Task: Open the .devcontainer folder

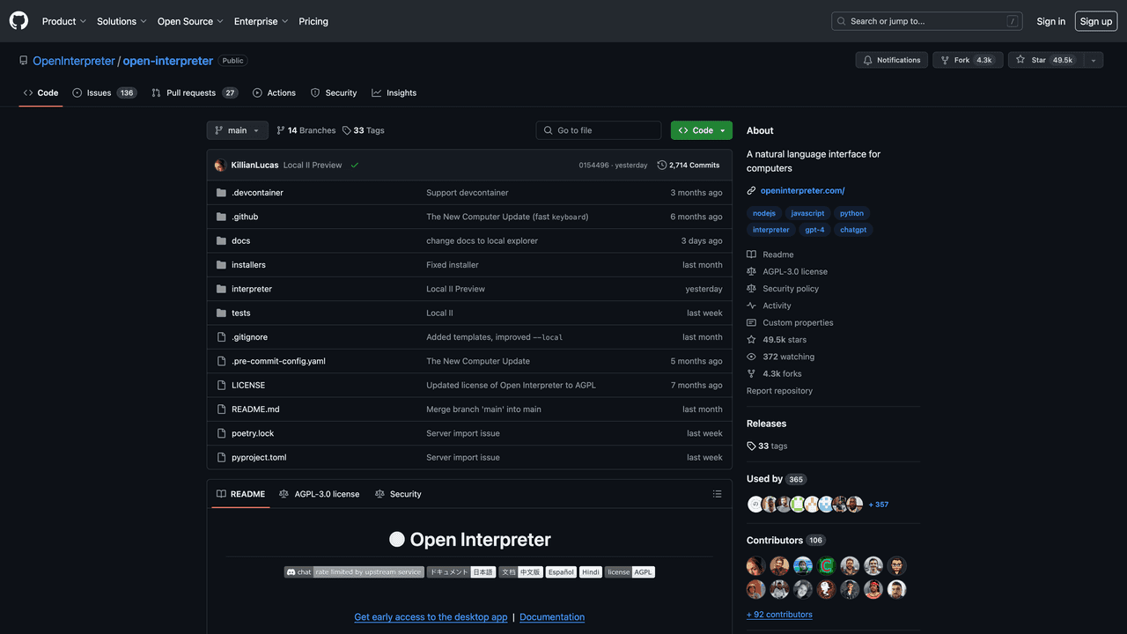Action: click(x=257, y=193)
